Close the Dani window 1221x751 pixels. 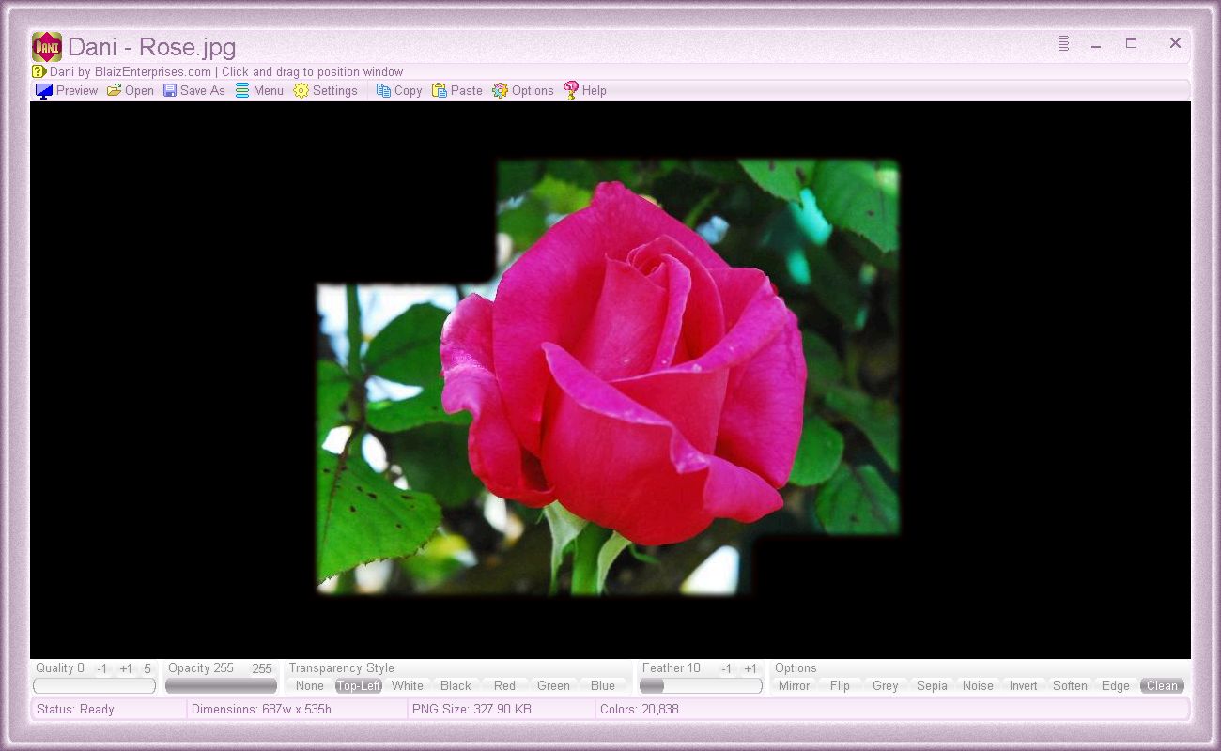tap(1175, 43)
